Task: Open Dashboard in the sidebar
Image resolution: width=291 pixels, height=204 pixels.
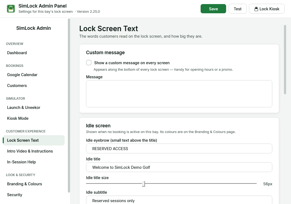Action: click(34, 53)
